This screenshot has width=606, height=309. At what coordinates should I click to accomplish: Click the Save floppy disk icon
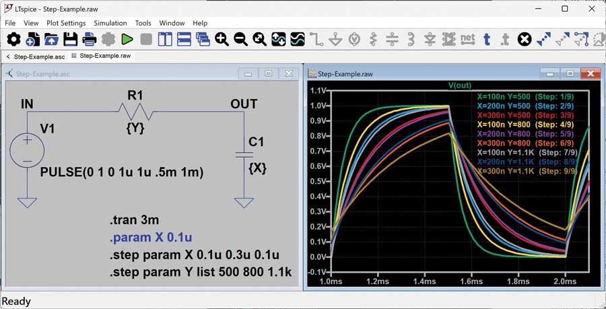[x=70, y=40]
